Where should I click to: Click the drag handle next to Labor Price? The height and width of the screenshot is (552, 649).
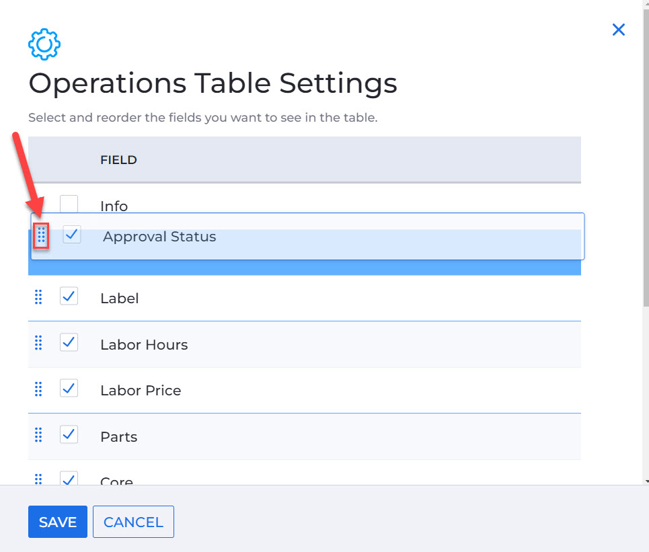pyautogui.click(x=38, y=389)
